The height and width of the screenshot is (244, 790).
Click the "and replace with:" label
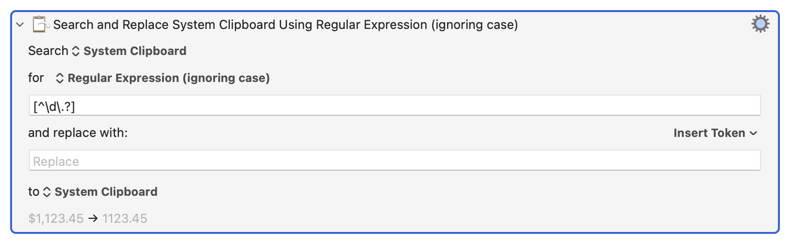click(78, 133)
